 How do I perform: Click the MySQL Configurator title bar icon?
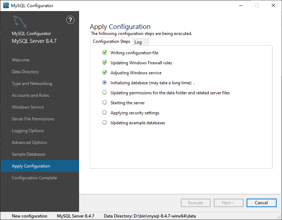coord(6,5)
